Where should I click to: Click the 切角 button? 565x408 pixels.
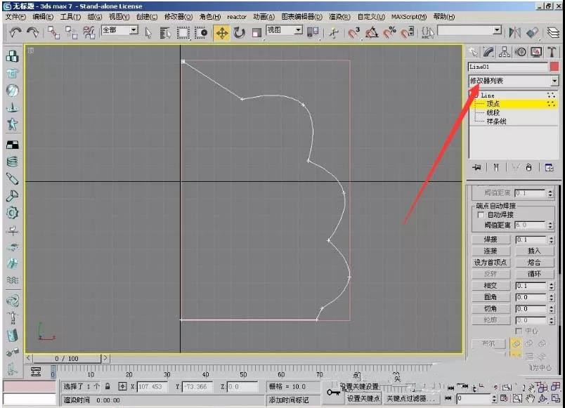(x=491, y=308)
